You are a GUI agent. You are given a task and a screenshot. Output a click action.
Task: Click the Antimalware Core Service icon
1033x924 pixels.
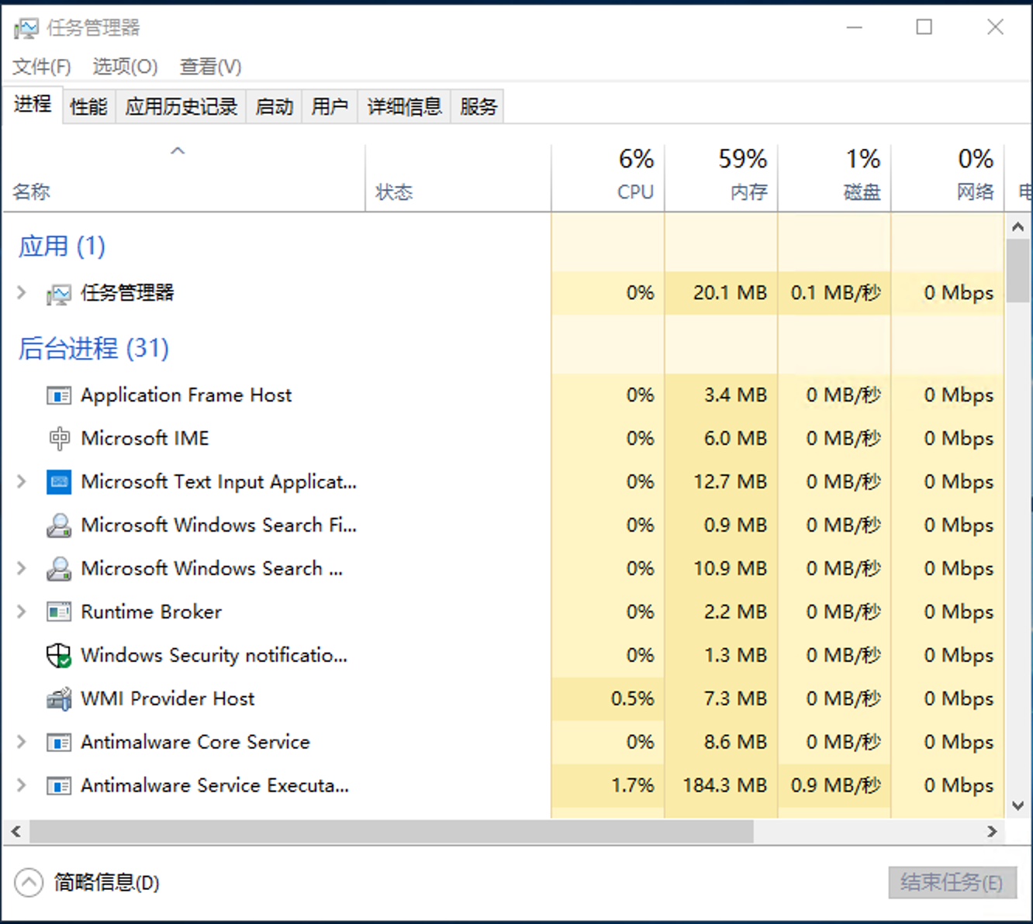coord(59,743)
